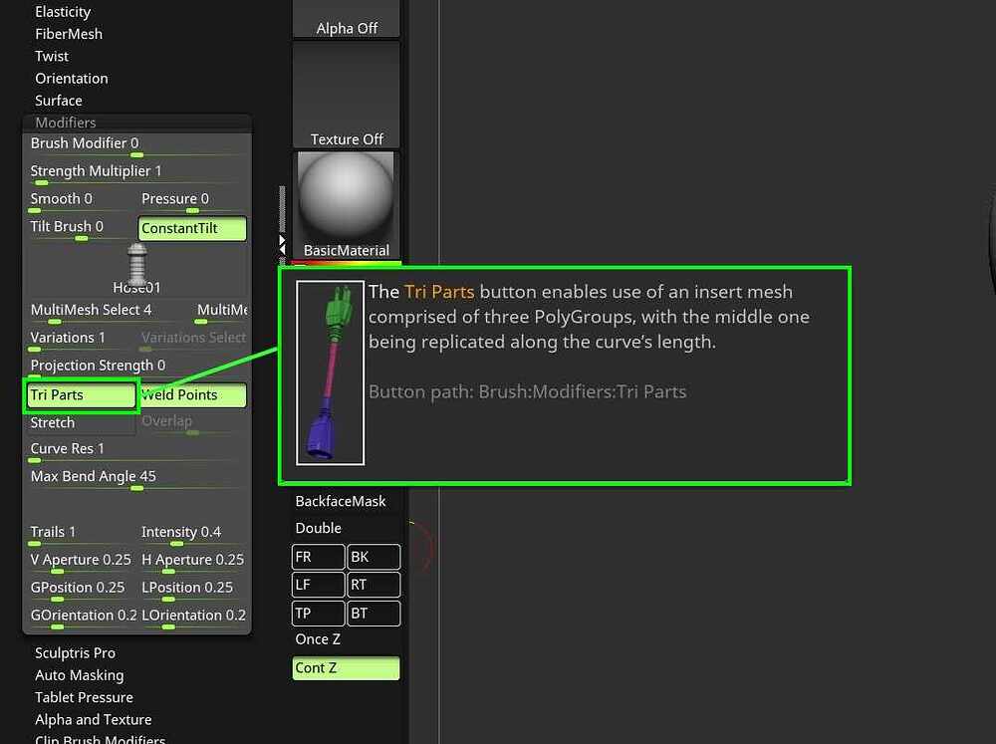Expand the Elasticity section
This screenshot has width=996, height=744.
coord(63,12)
